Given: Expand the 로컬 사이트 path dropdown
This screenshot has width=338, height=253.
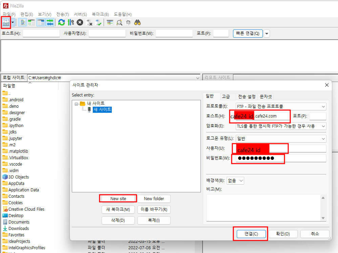Looking at the screenshot, I should pos(197,78).
